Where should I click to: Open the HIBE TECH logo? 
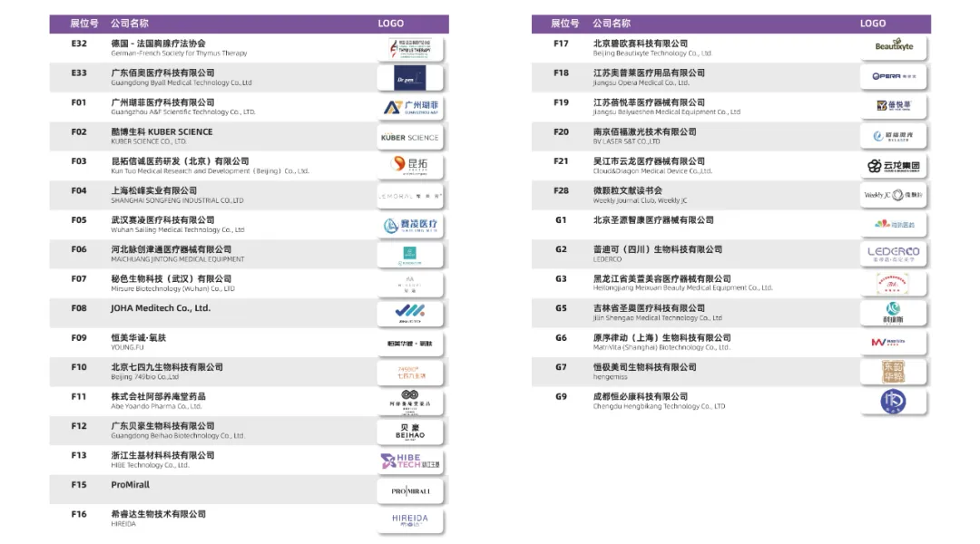410,461
